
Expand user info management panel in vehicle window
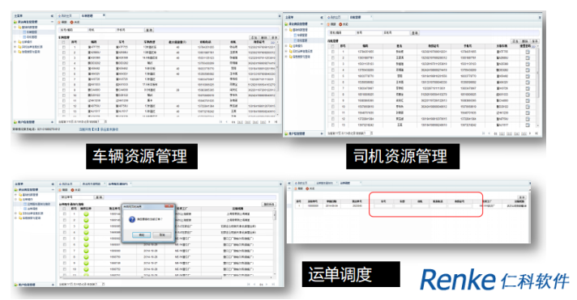tap(52, 122)
